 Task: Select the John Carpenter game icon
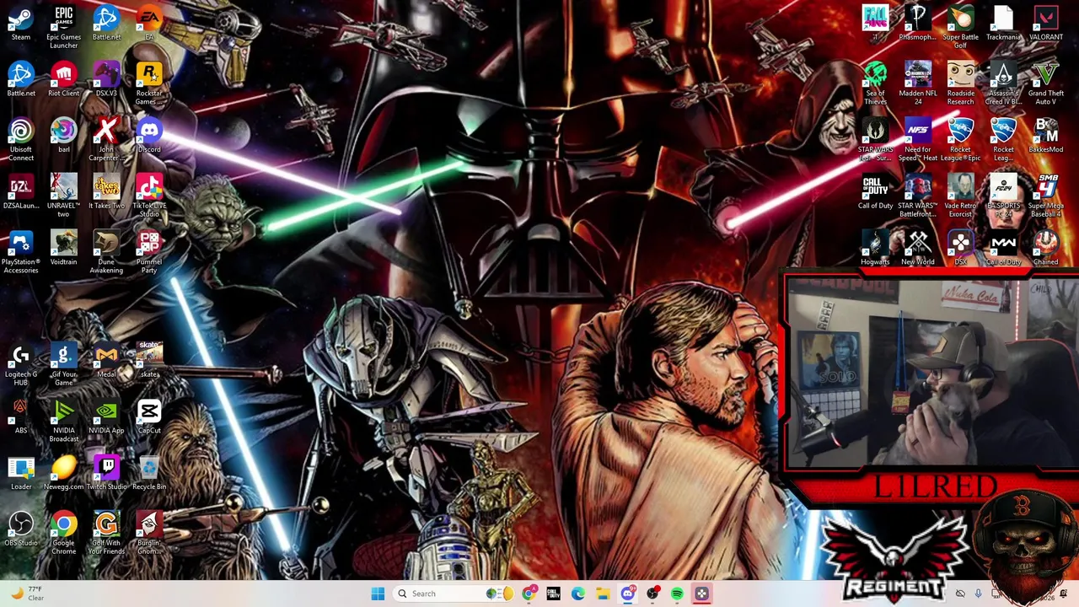click(106, 140)
